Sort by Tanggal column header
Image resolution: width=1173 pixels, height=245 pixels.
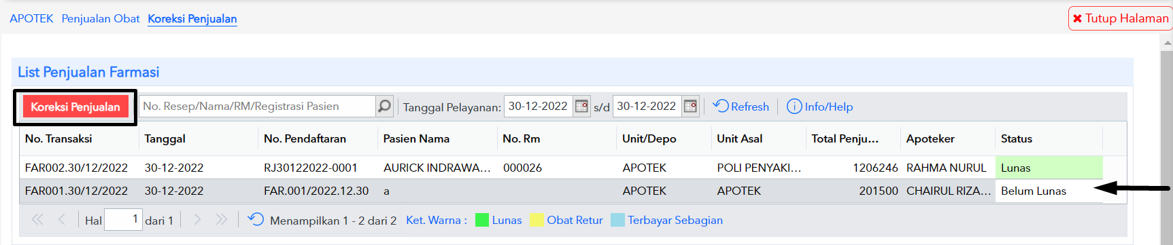click(199, 138)
